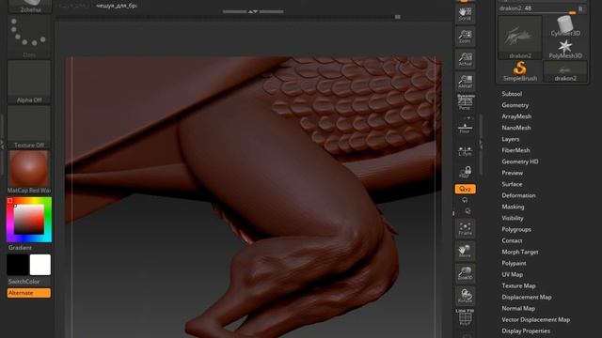Open the Texture Off picker
602x338 pixels.
tap(29, 127)
